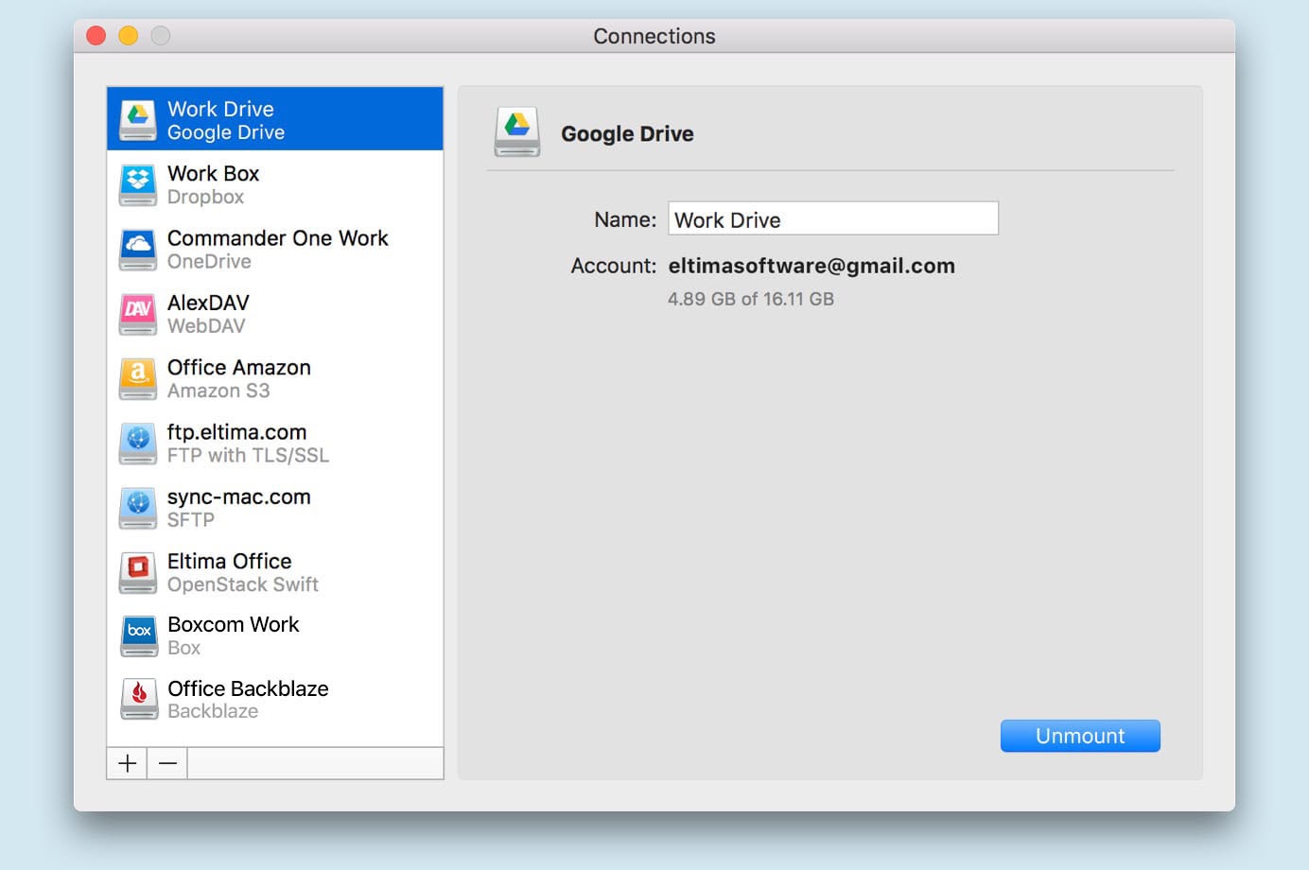Add a new connection with the plus button

127,763
